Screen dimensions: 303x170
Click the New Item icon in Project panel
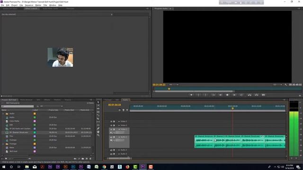click(x=87, y=159)
